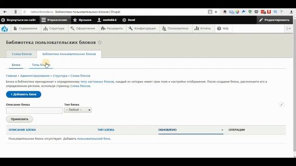
Task: Click 'Схема блоков' breadcrumb link
Action: pos(80,76)
